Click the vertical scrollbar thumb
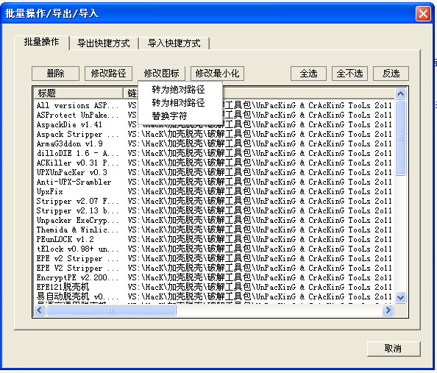The height and width of the screenshot is (373, 437). pyautogui.click(x=400, y=138)
